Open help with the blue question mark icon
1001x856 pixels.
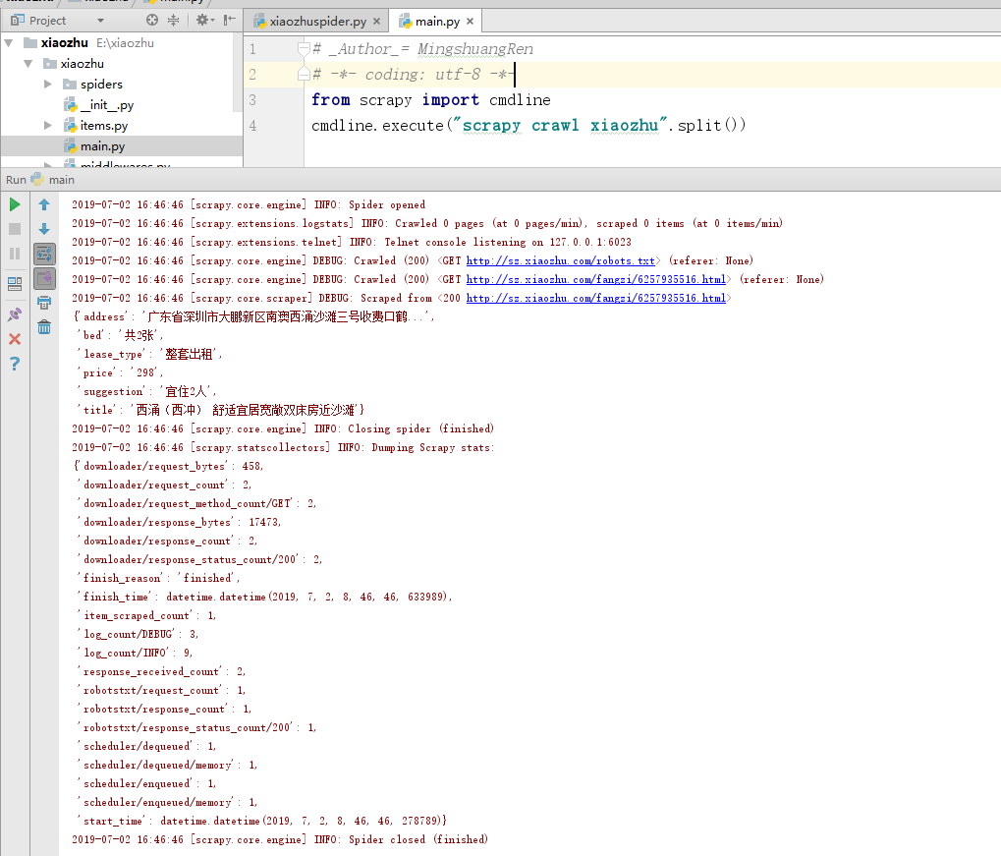coord(15,364)
